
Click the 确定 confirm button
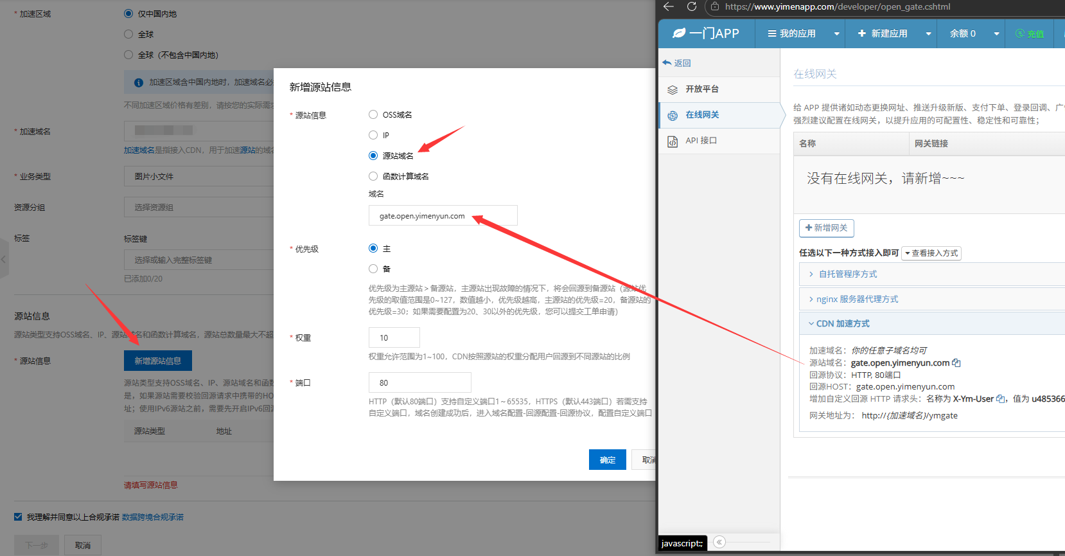607,460
